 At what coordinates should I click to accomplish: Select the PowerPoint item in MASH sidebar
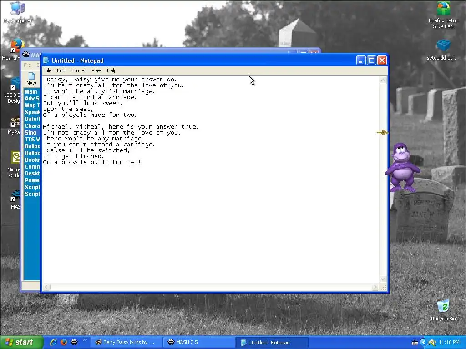(32, 180)
